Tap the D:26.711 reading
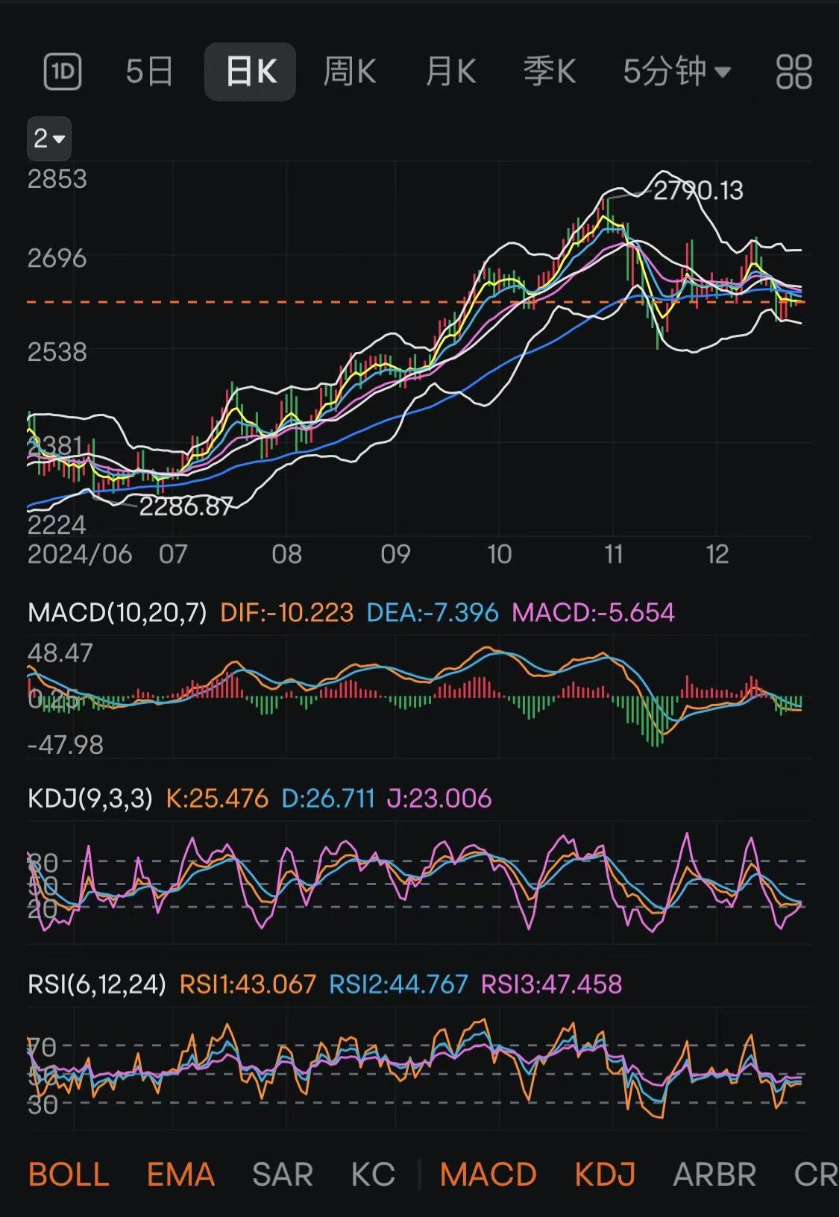 (x=328, y=799)
